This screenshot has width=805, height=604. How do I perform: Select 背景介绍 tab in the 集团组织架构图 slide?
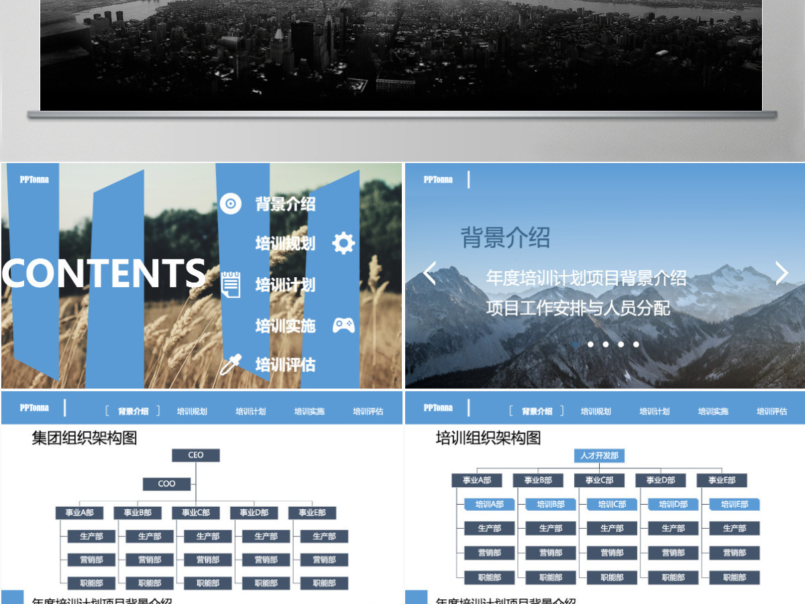click(133, 411)
